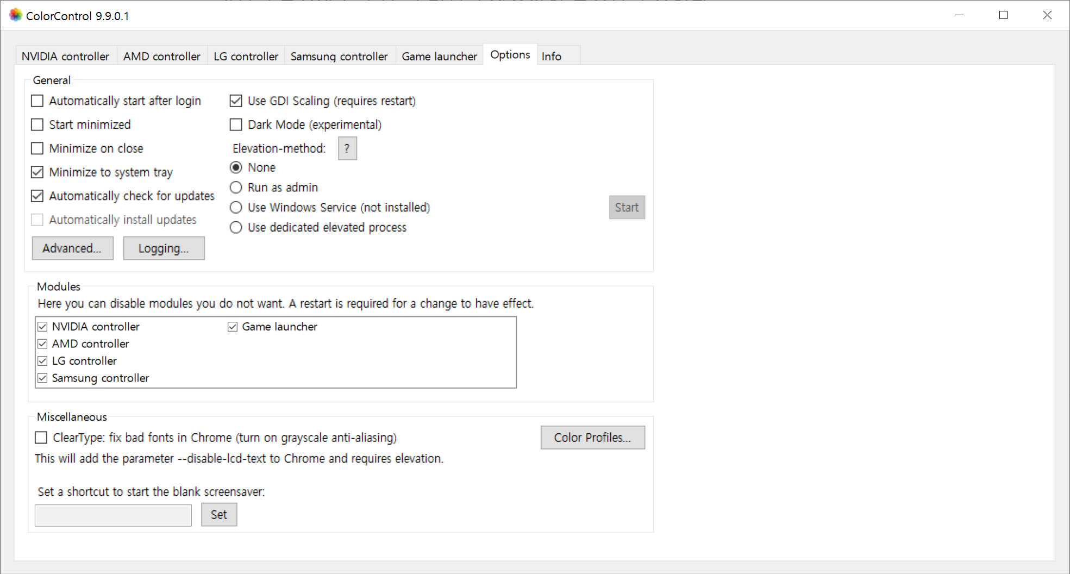Maximize the ColorControl window
Screen dimensions: 1070x574
click(1003, 15)
